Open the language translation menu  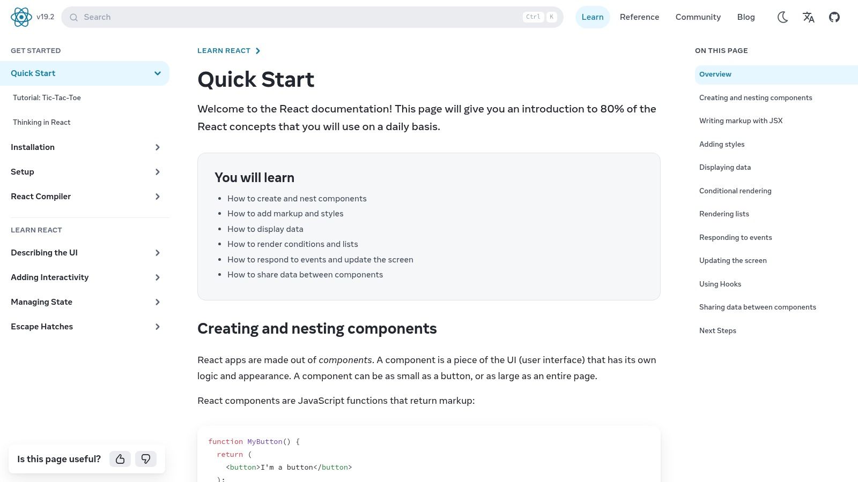click(x=808, y=17)
